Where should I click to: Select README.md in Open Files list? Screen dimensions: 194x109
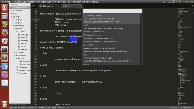click(x=17, y=11)
